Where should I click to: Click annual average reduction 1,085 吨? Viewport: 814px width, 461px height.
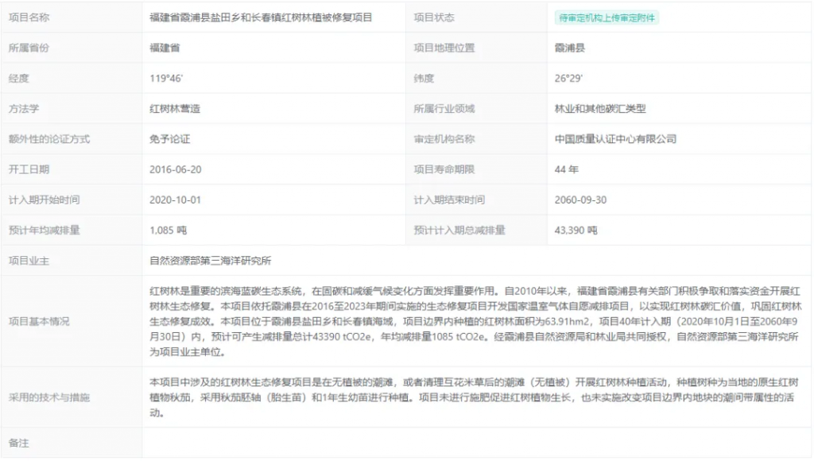click(x=168, y=230)
